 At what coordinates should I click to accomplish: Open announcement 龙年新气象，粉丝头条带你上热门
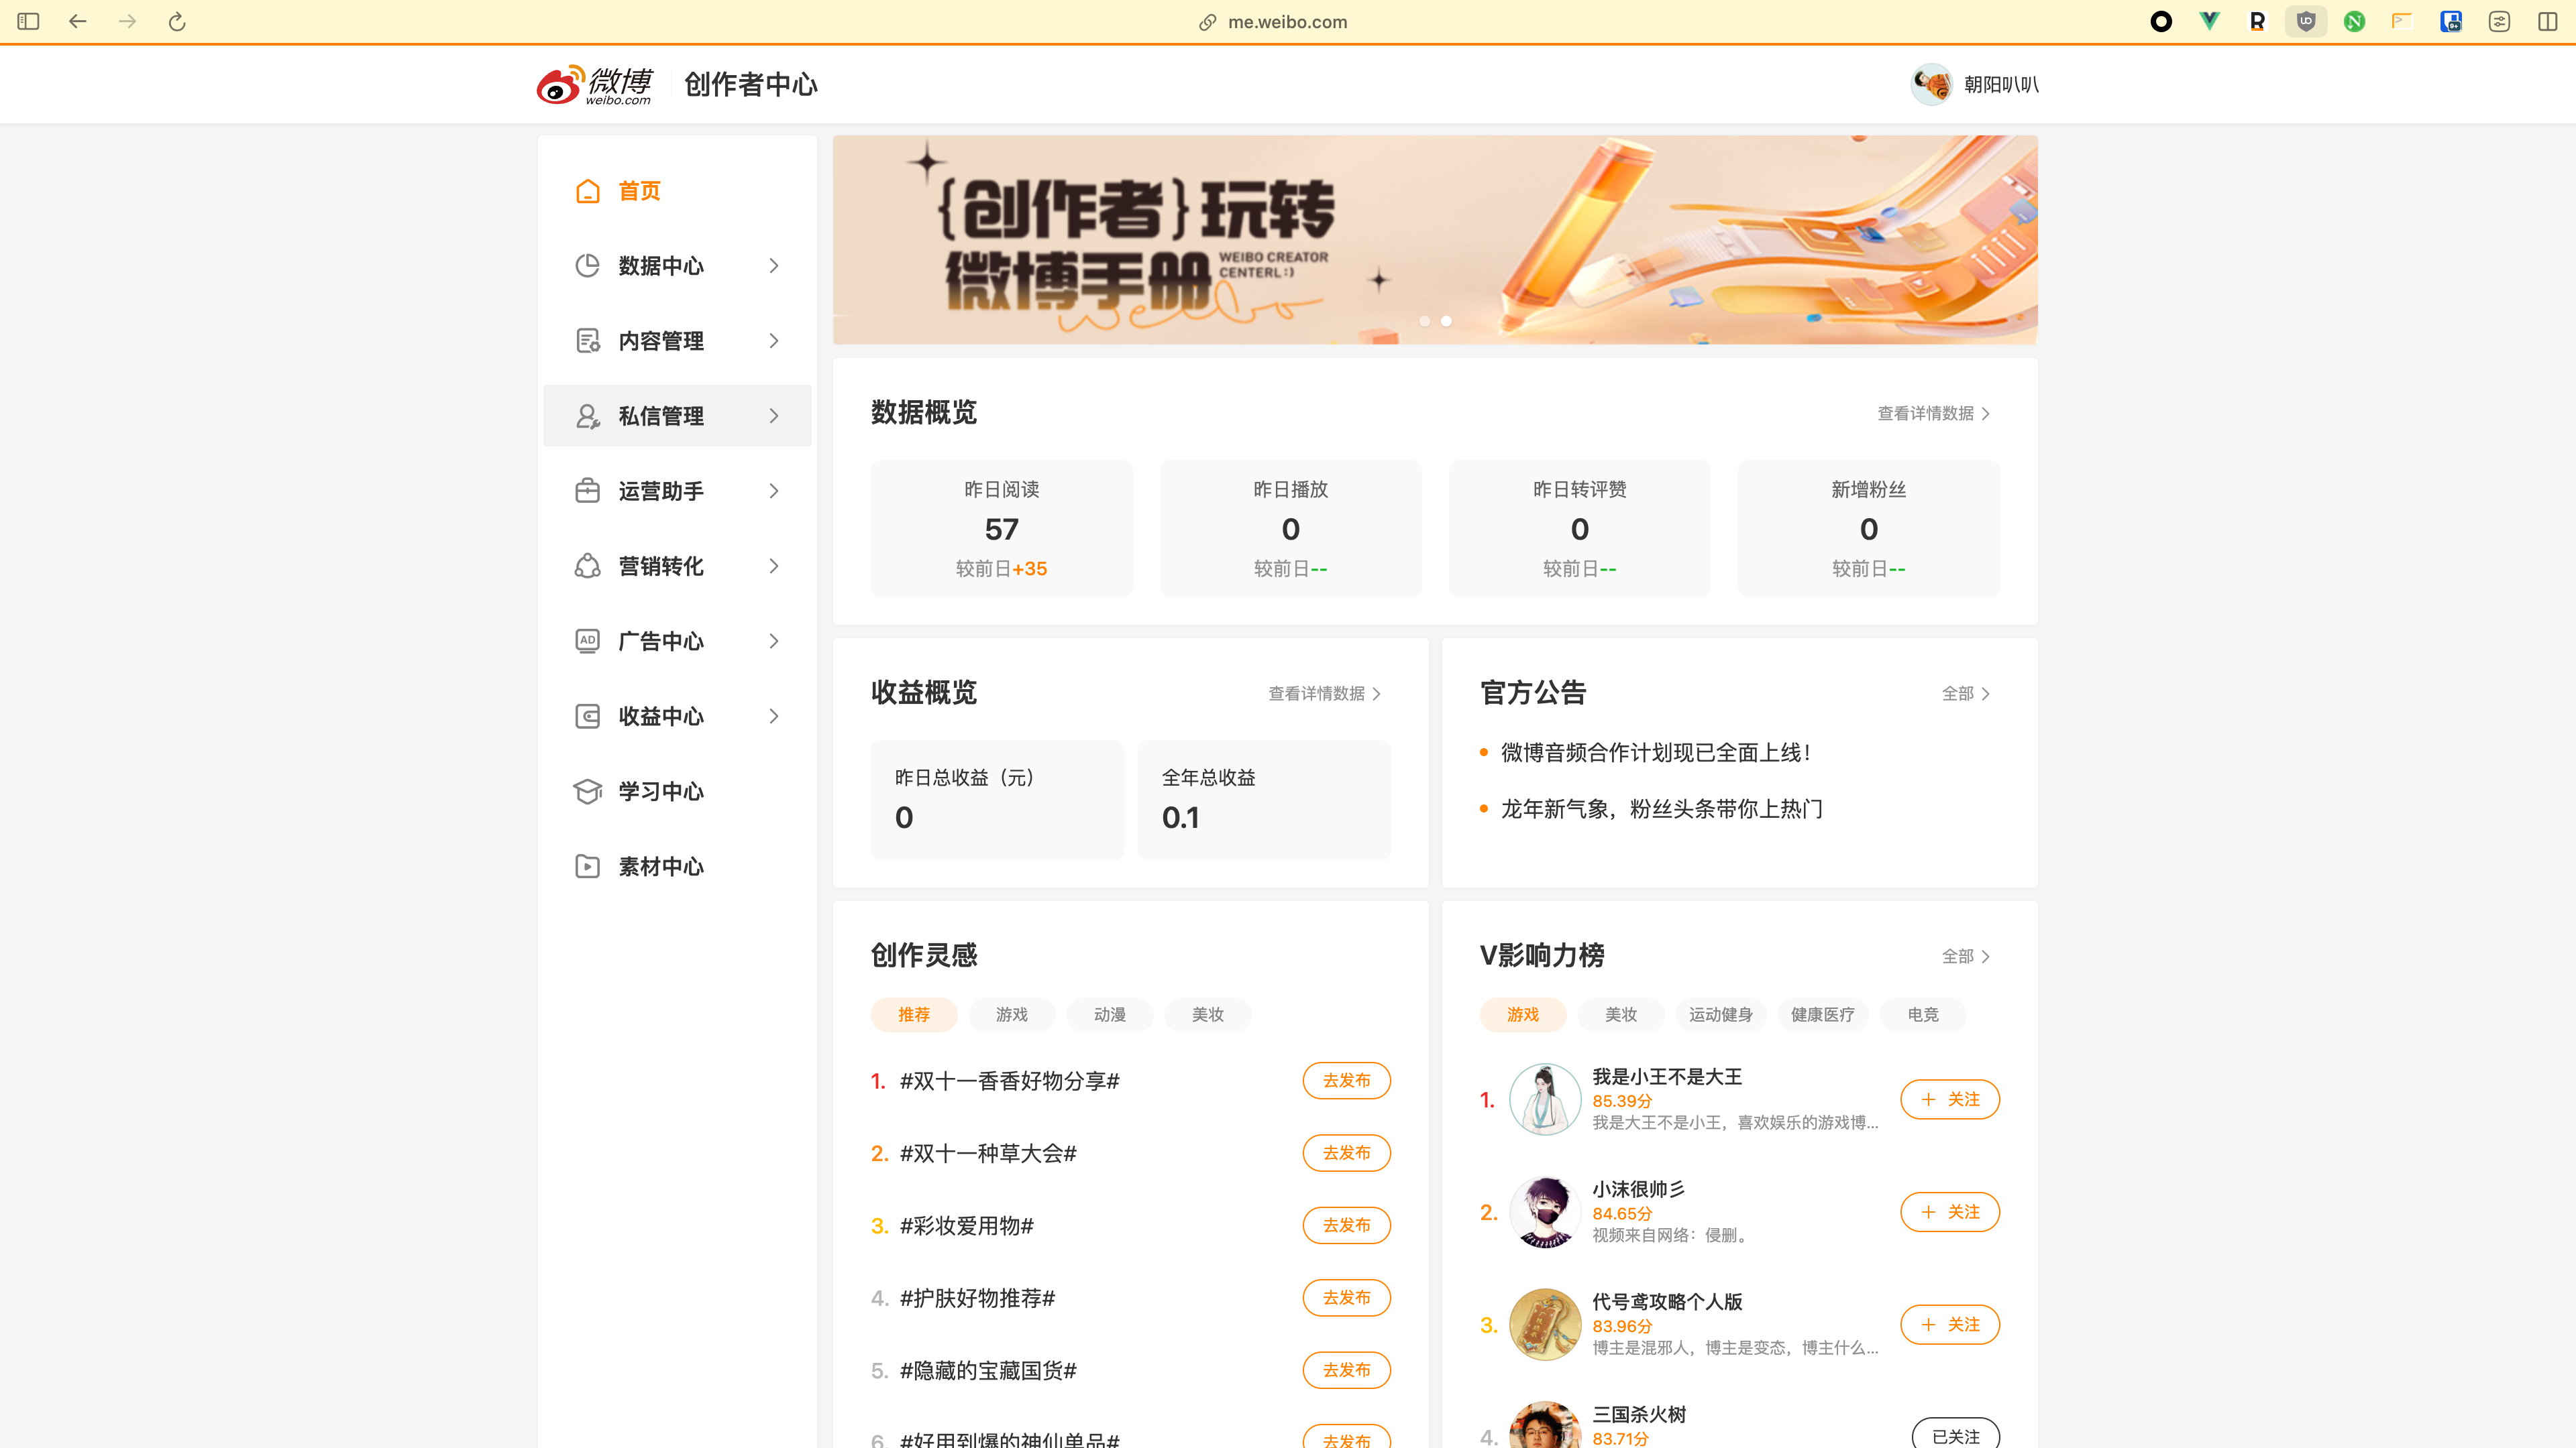pyautogui.click(x=1662, y=808)
